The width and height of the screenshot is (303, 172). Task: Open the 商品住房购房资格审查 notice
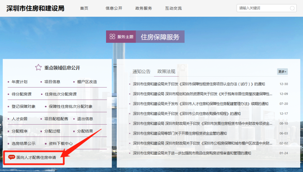(192, 153)
